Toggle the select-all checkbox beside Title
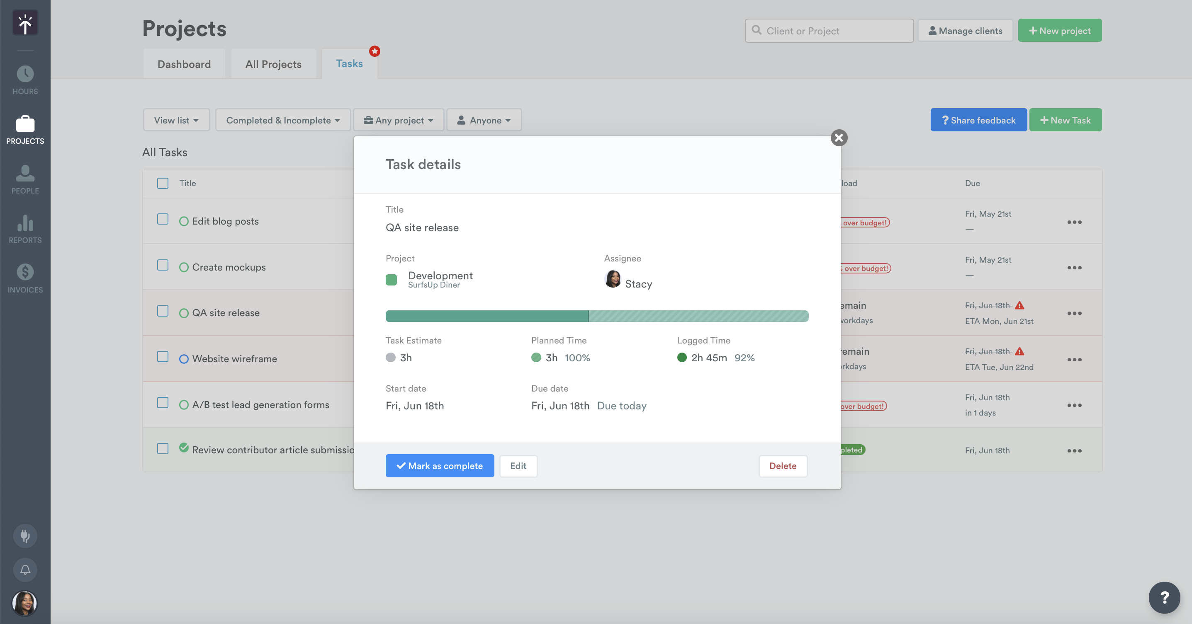1192x624 pixels. tap(163, 184)
